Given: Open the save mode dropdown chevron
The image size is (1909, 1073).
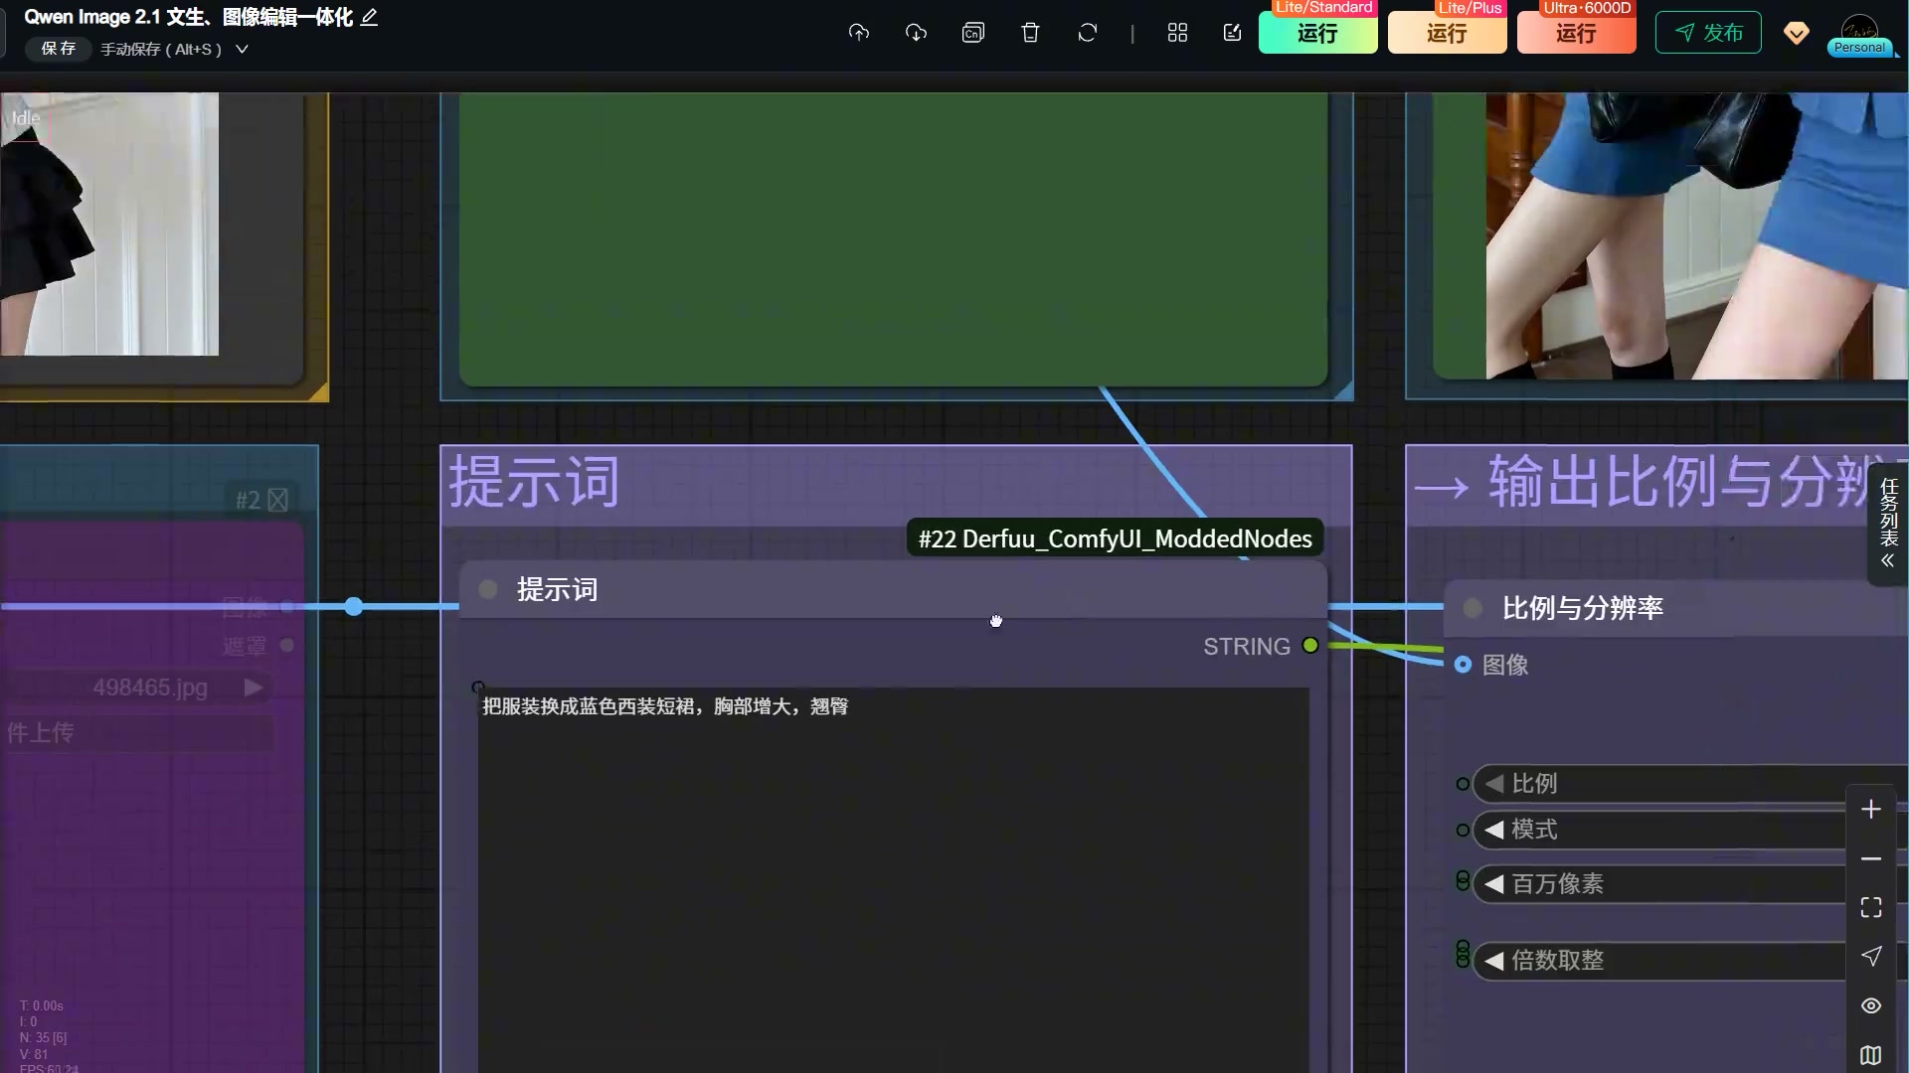Looking at the screenshot, I should coord(242,49).
